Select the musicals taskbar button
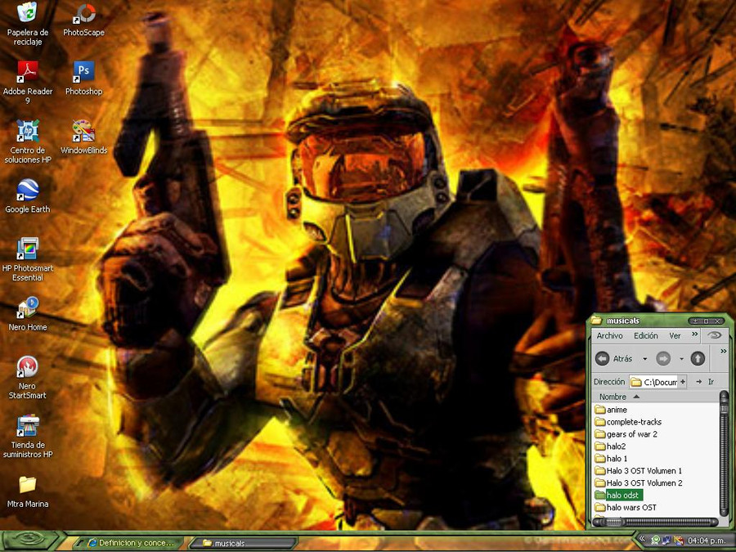Image resolution: width=736 pixels, height=552 pixels. [243, 543]
